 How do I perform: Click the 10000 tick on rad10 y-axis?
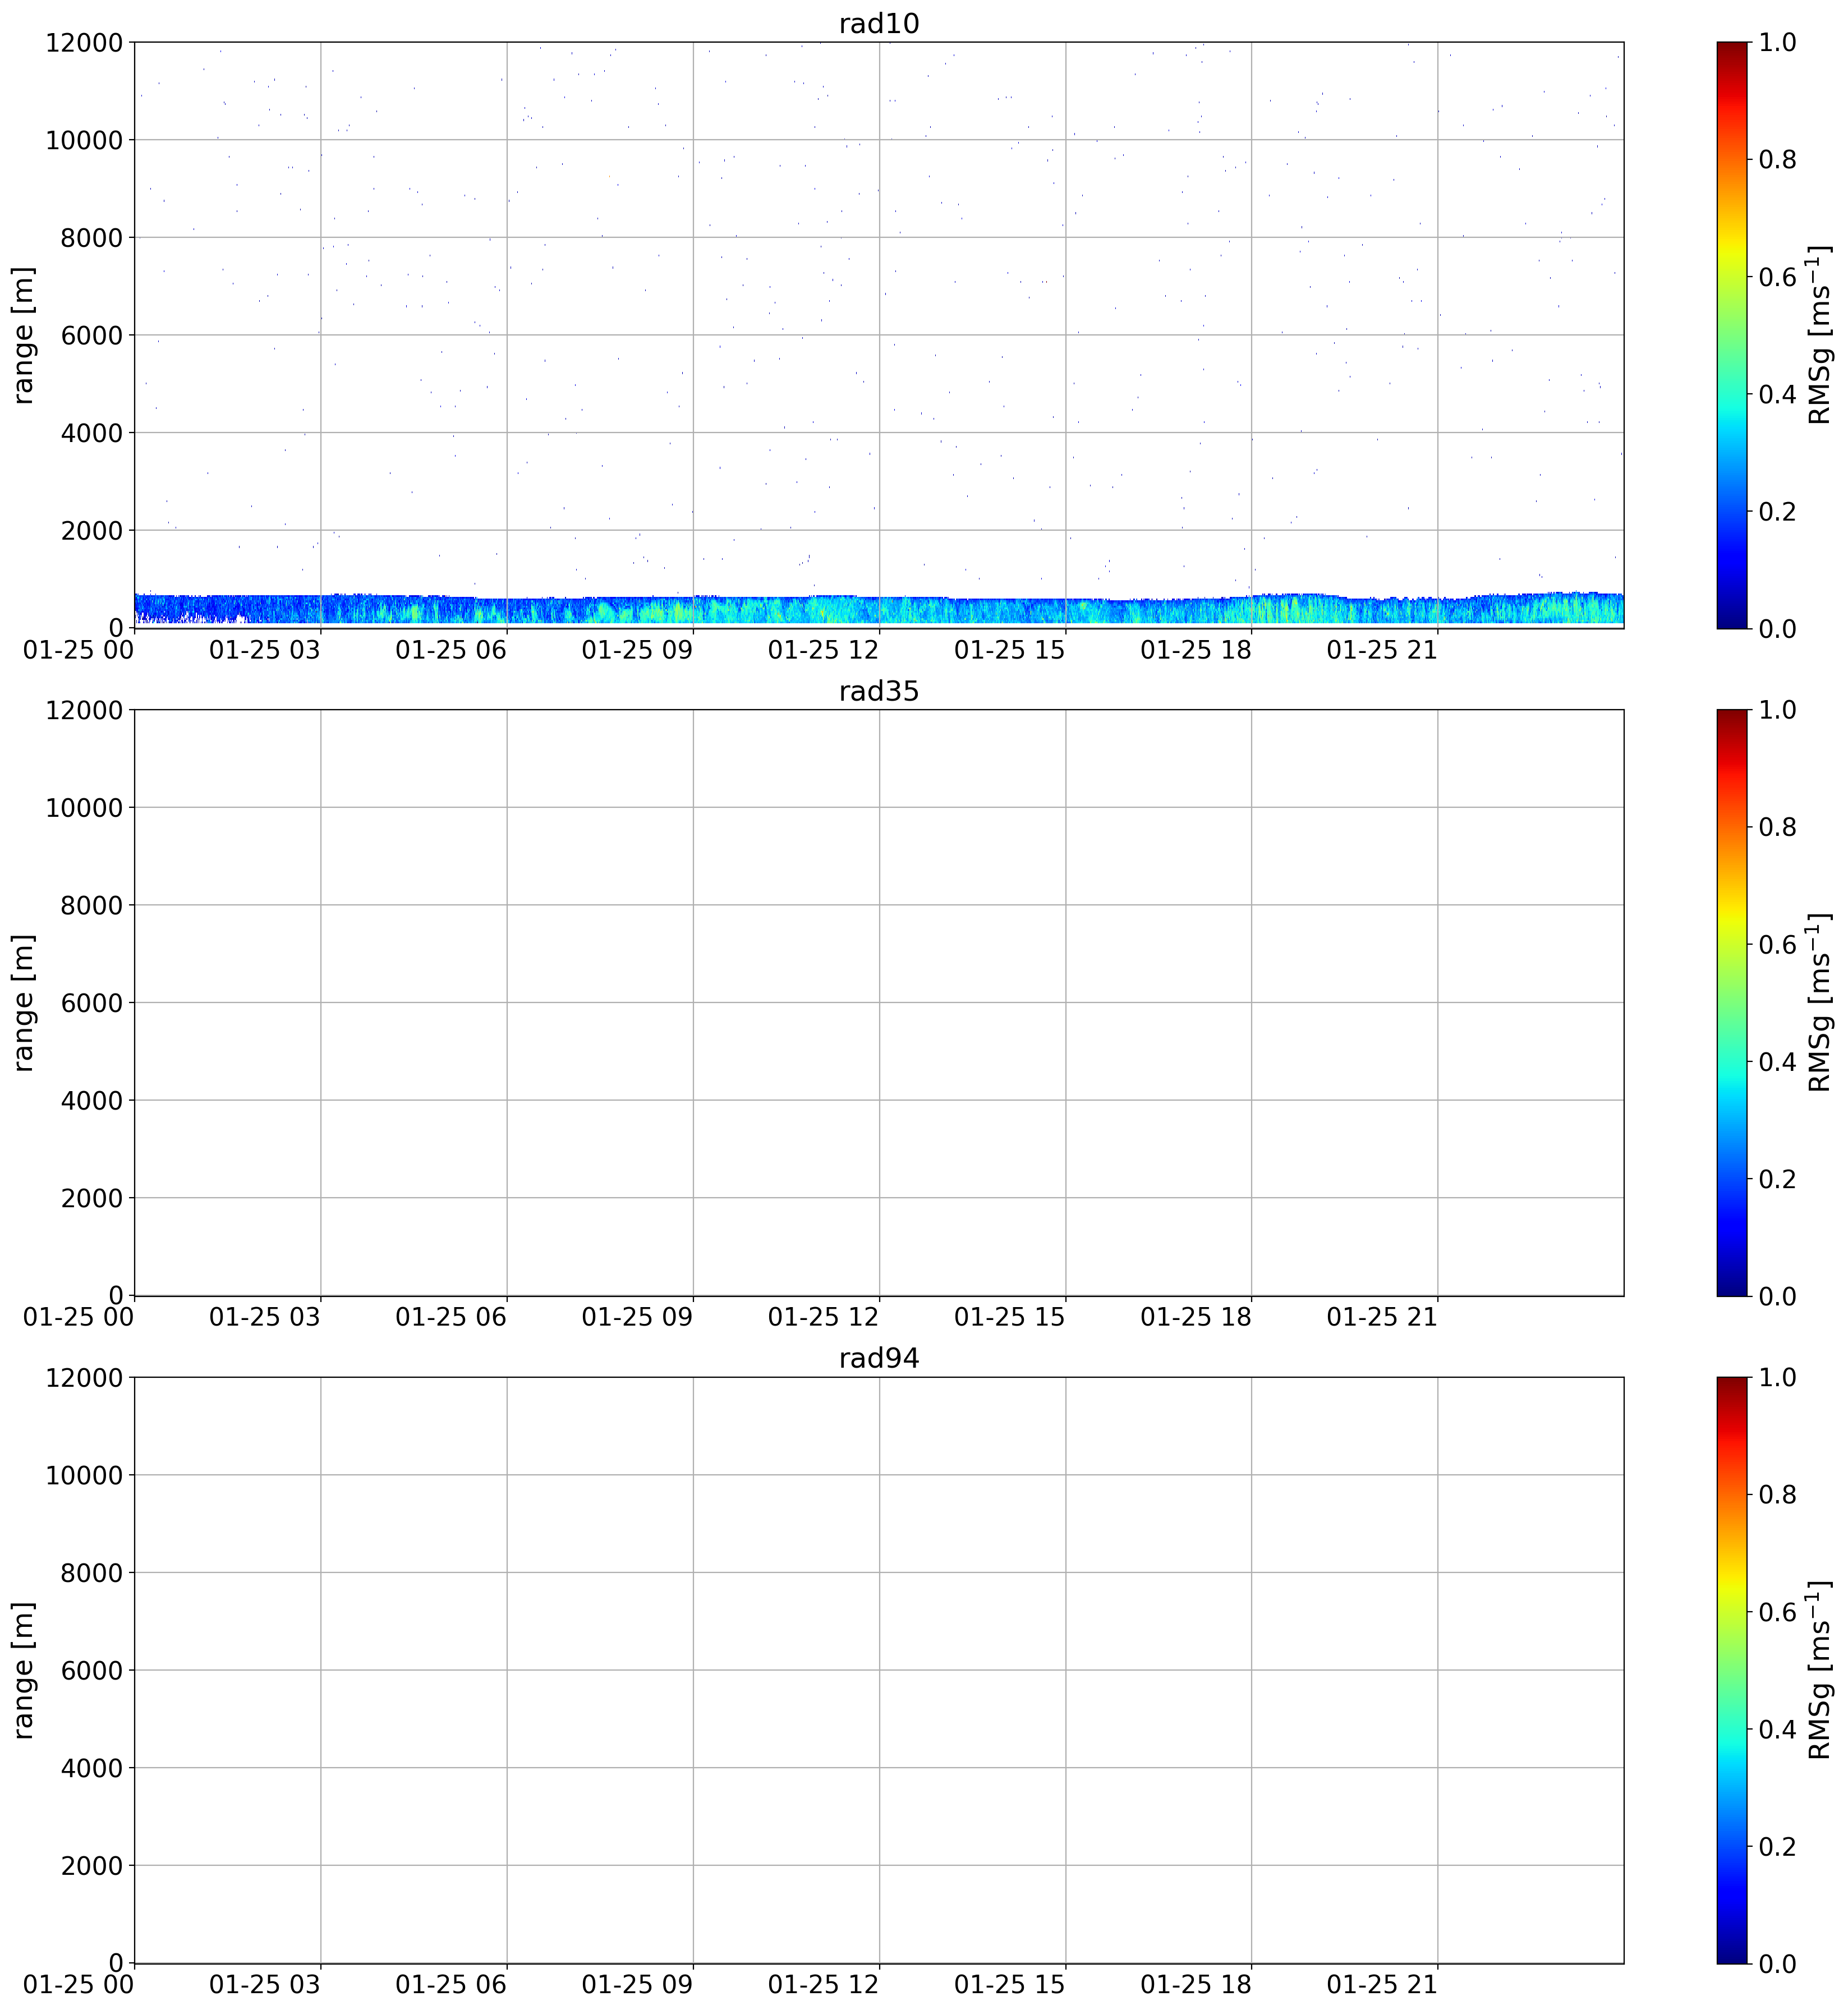(84, 140)
